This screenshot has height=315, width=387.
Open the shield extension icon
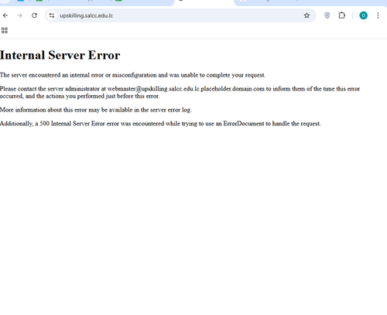[327, 15]
